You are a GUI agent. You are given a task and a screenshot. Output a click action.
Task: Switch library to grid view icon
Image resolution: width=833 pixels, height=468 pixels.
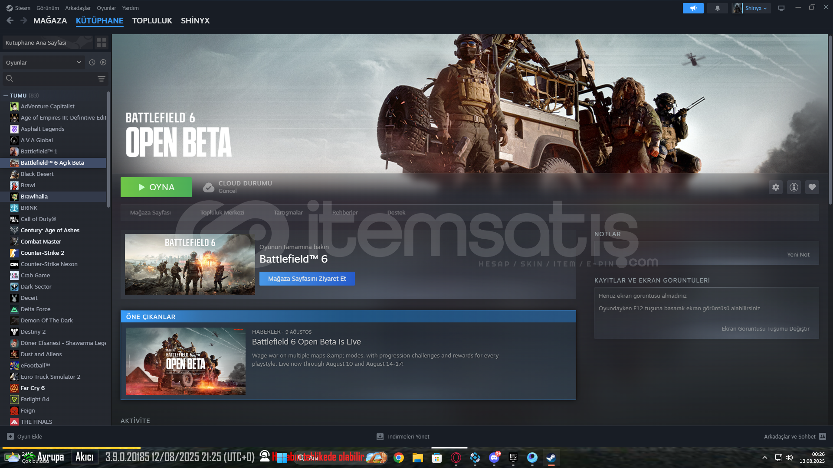pyautogui.click(x=102, y=42)
